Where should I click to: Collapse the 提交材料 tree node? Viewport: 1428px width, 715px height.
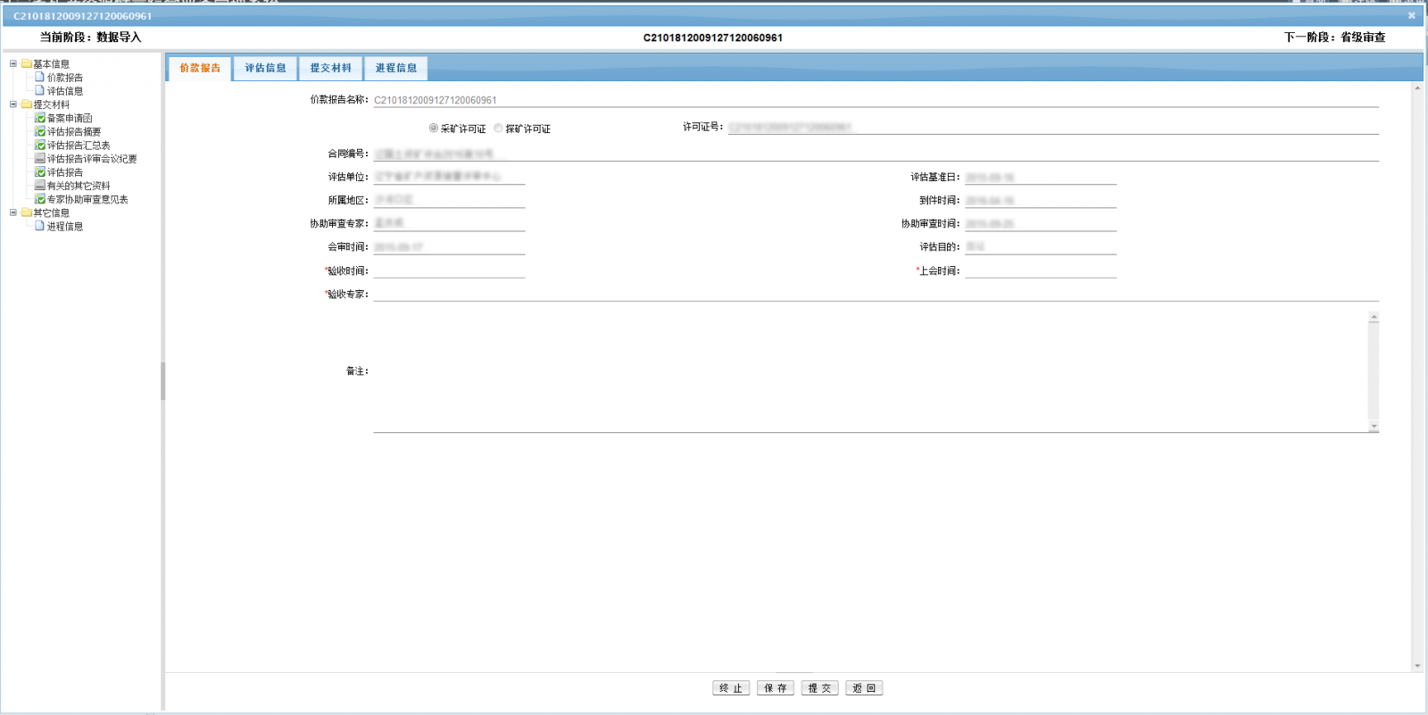coord(13,104)
